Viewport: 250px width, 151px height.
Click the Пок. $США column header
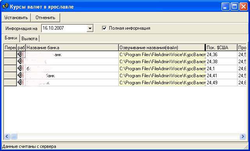tap(221, 48)
